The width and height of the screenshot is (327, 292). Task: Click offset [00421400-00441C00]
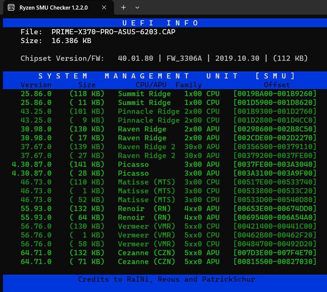point(275,226)
